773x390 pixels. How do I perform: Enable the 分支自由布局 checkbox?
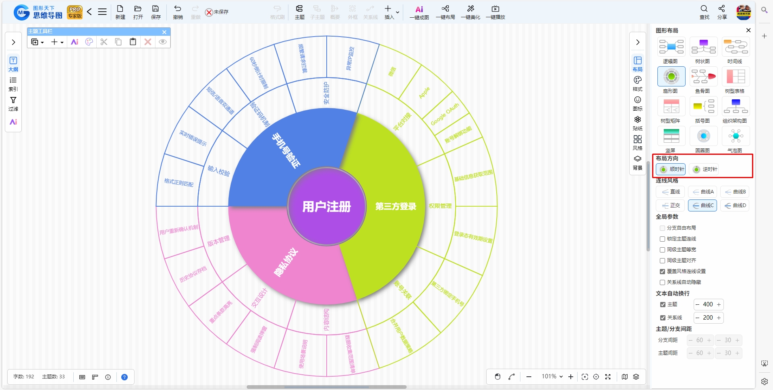tap(662, 228)
